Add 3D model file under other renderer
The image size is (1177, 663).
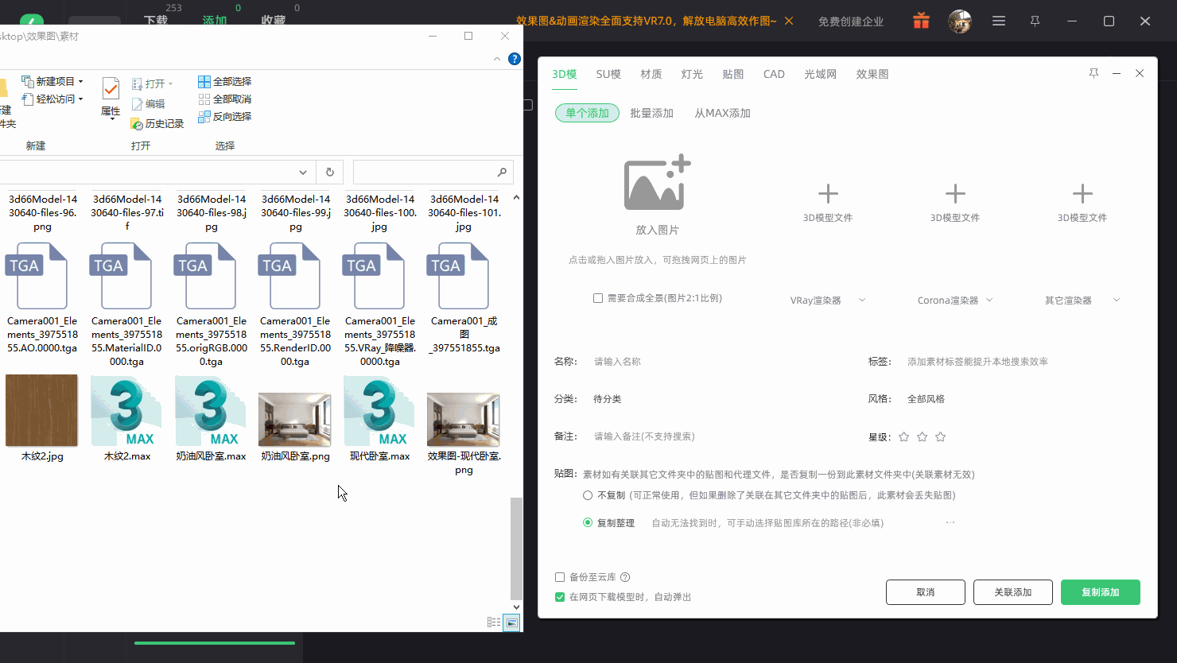coord(1082,193)
